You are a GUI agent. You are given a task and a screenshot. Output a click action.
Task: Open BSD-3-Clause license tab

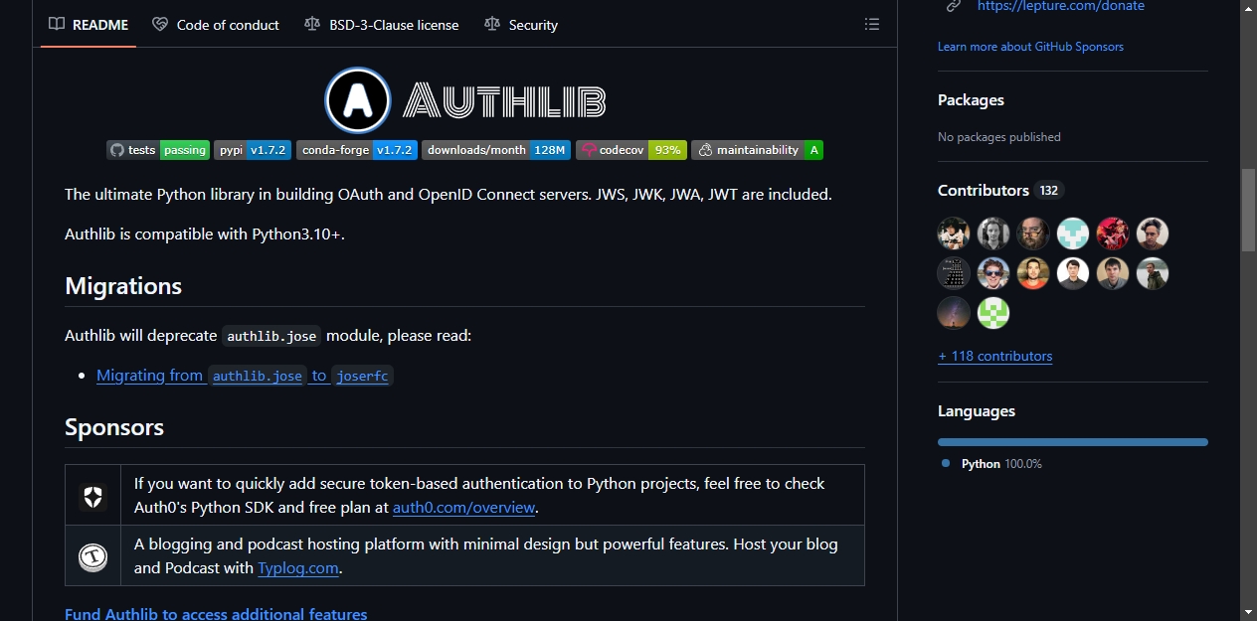382,25
